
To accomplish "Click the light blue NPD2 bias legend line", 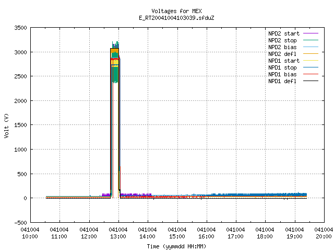I will (x=311, y=47).
